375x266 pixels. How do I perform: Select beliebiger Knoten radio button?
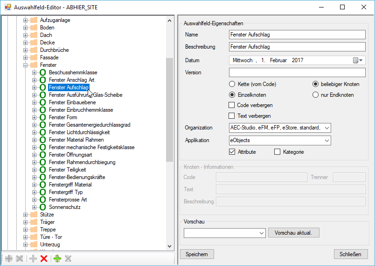pyautogui.click(x=315, y=84)
